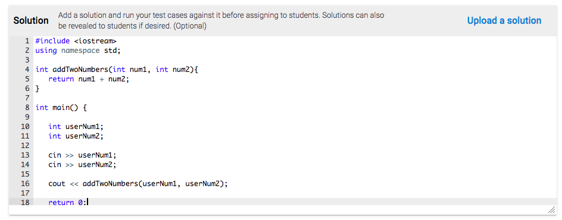The width and height of the screenshot is (562, 220).
Task: Click the cout addTwoNumbers call line
Action: point(138,184)
